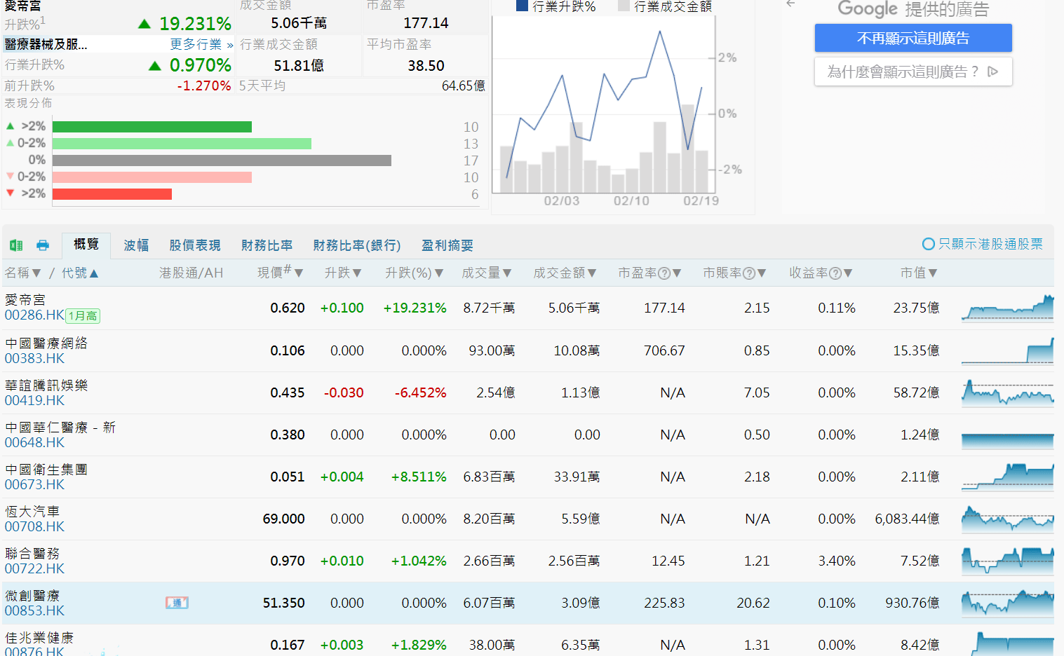Open mini price chart for 中國衛生集團

pos(1007,477)
